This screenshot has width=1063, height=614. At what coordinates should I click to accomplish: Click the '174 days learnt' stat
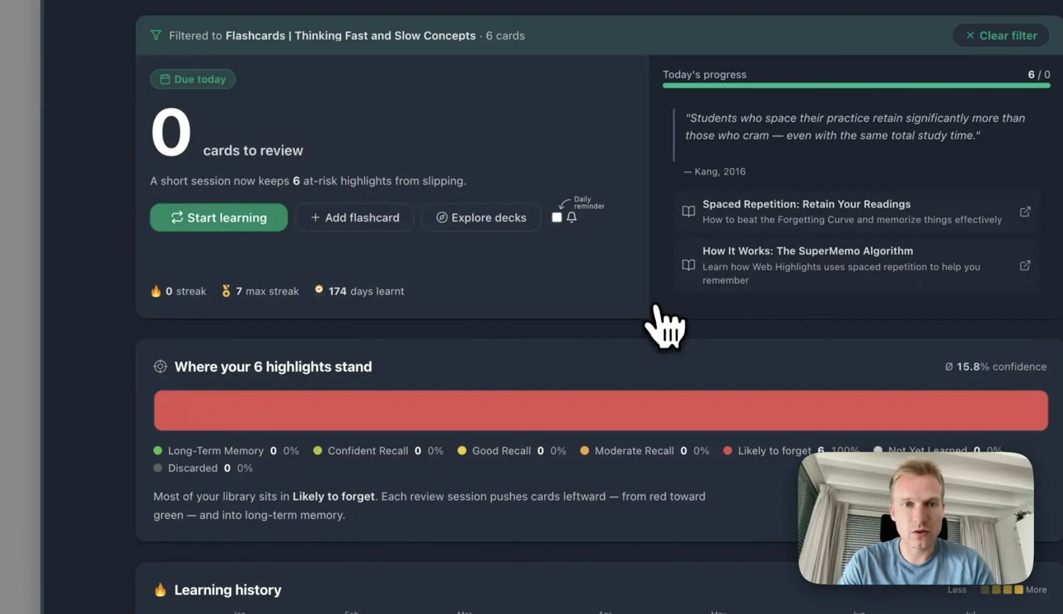pos(359,291)
